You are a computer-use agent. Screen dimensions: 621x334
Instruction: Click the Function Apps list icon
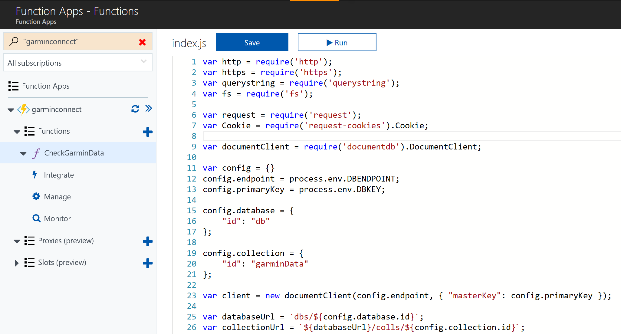pyautogui.click(x=13, y=86)
